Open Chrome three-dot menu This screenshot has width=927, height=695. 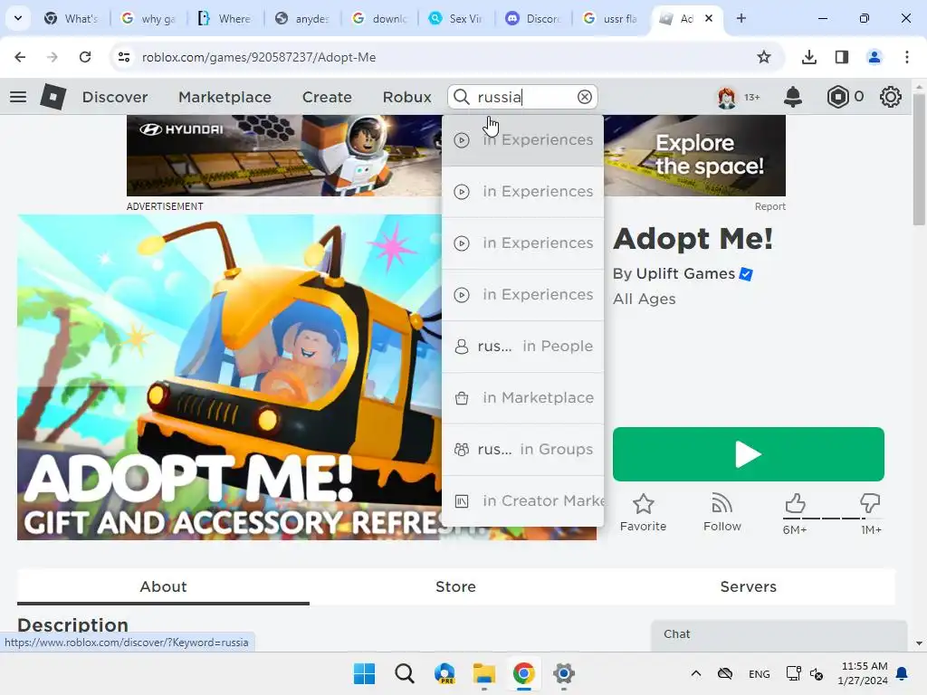[x=907, y=57]
